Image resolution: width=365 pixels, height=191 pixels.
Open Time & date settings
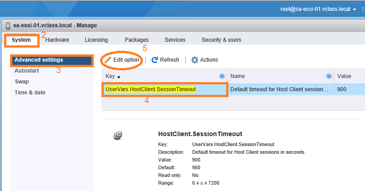tap(30, 93)
